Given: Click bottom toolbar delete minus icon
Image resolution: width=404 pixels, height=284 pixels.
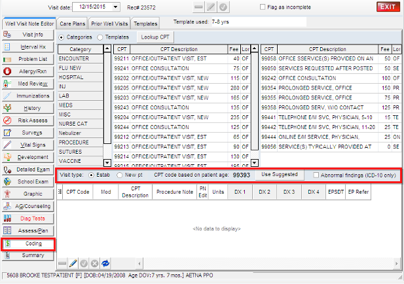Looking at the screenshot, I should [x=62, y=264].
